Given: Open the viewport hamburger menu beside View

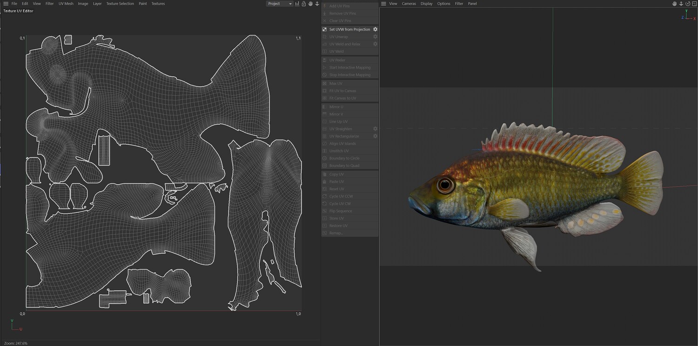Looking at the screenshot, I should (383, 4).
